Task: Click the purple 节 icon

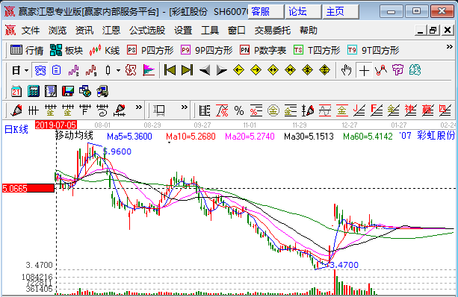Action: [x=397, y=70]
